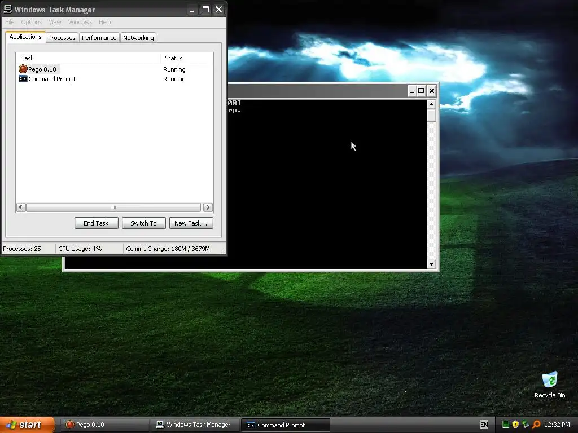
Task: Click Windows Task Manager taskbar button
Action: coord(195,425)
